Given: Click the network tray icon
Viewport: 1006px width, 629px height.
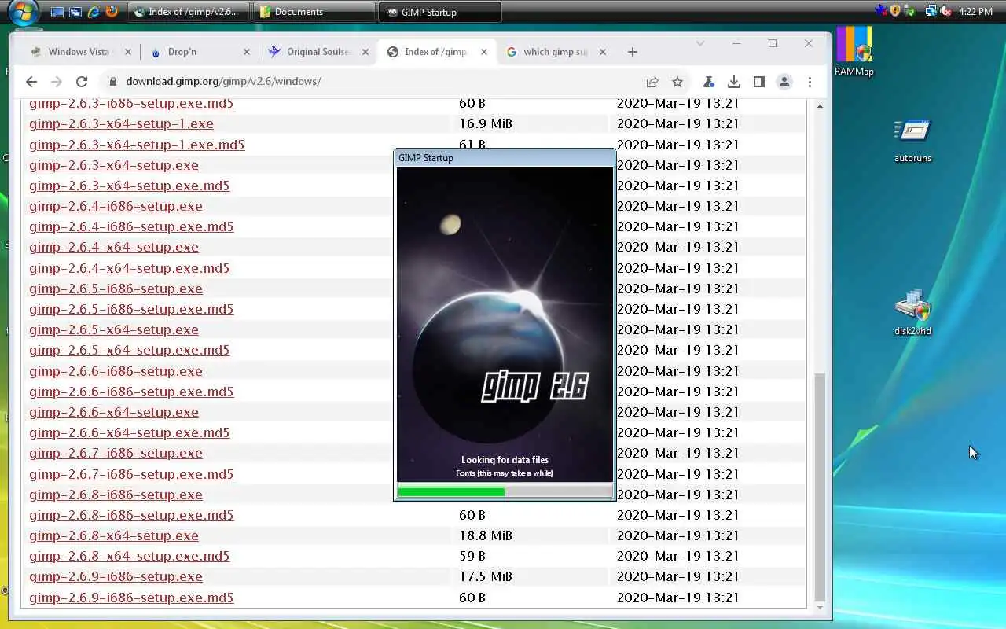Looking at the screenshot, I should pyautogui.click(x=931, y=11).
